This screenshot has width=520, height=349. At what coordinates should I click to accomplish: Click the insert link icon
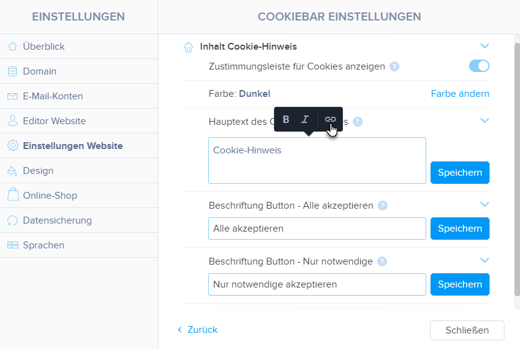(331, 119)
